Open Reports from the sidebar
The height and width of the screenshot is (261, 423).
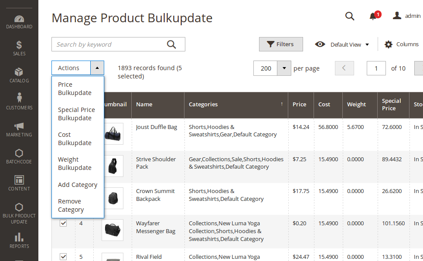click(19, 241)
